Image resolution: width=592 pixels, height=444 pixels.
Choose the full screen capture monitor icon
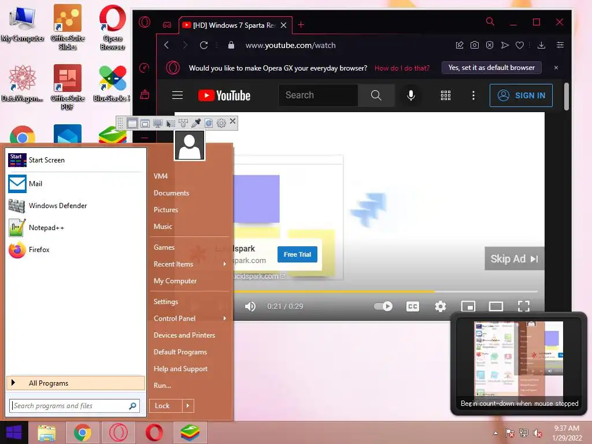click(x=158, y=123)
